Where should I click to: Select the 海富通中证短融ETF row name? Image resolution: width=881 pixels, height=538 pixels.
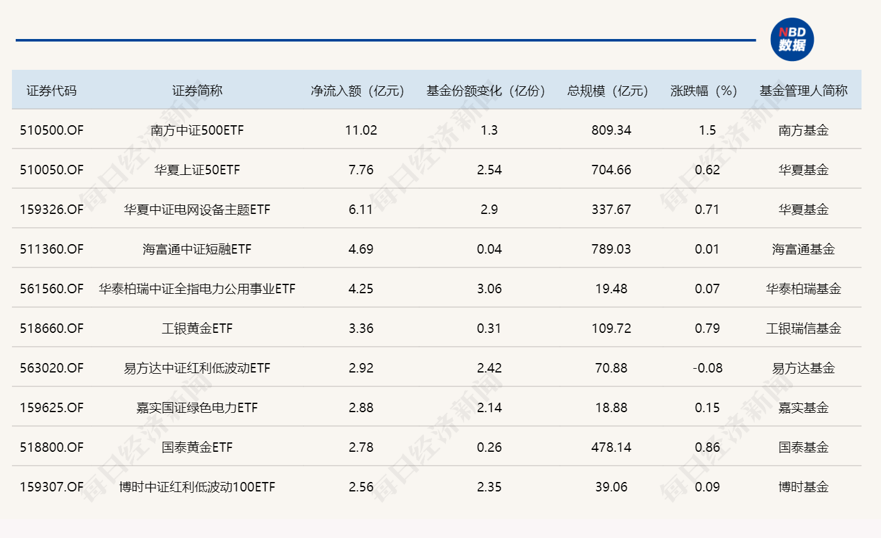point(197,249)
